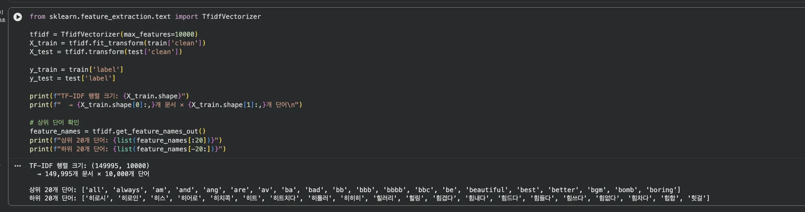Click the '# 상위 단어 확인' comment
Screen dimensions: 805x212
coord(54,122)
